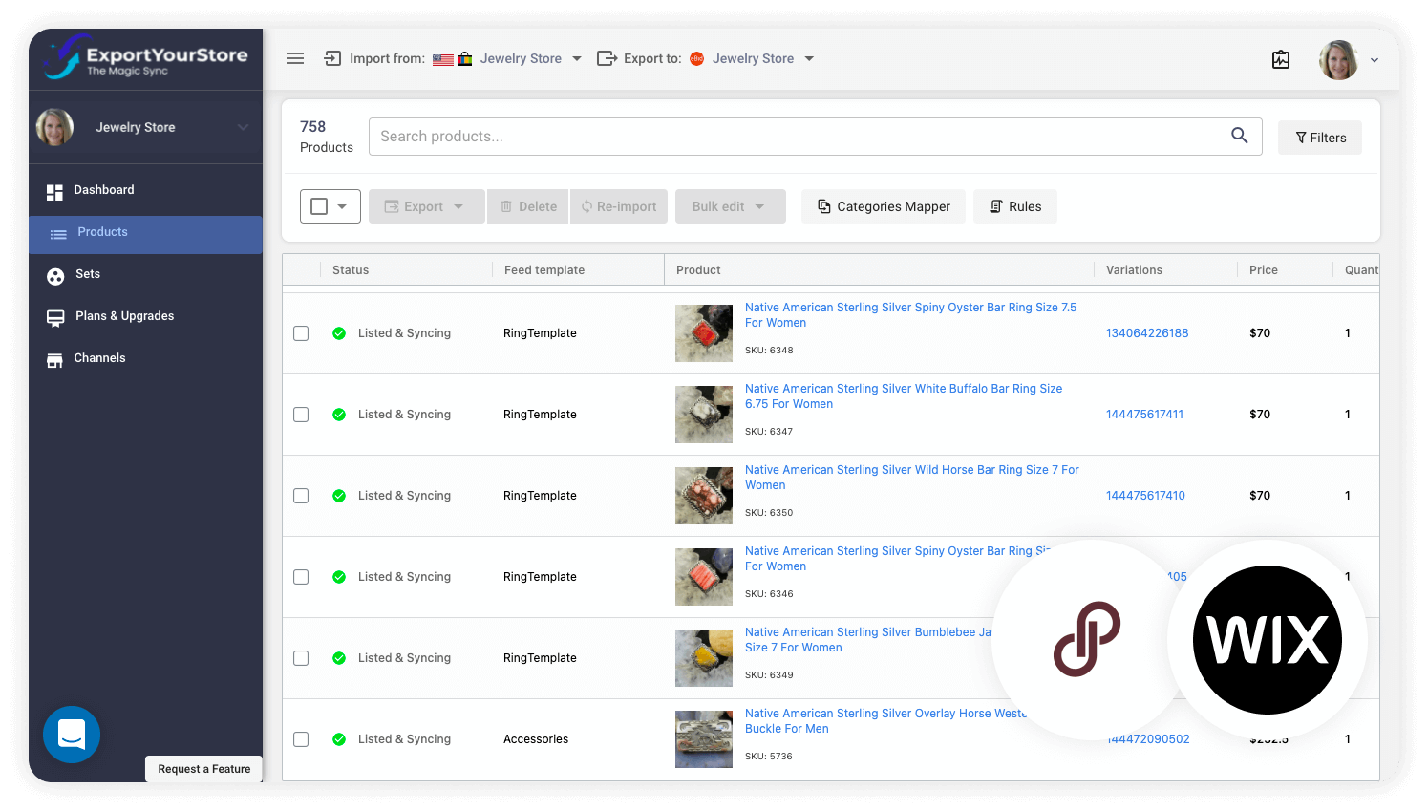
Task: Open the Jewelry Store account switcher in sidebar
Action: click(x=145, y=127)
